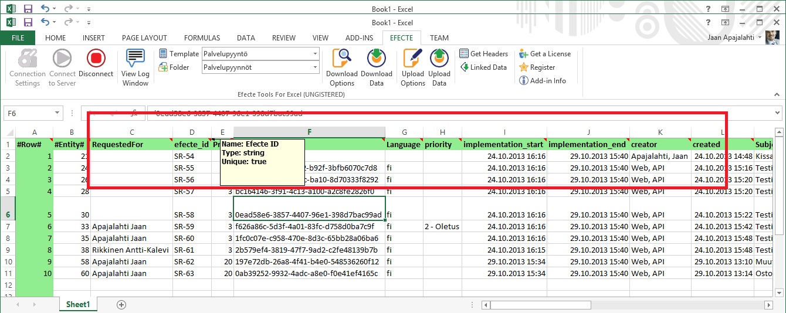Click the next sheet navigation arrow
This screenshot has width=786, height=313.
pyautogui.click(x=35, y=305)
